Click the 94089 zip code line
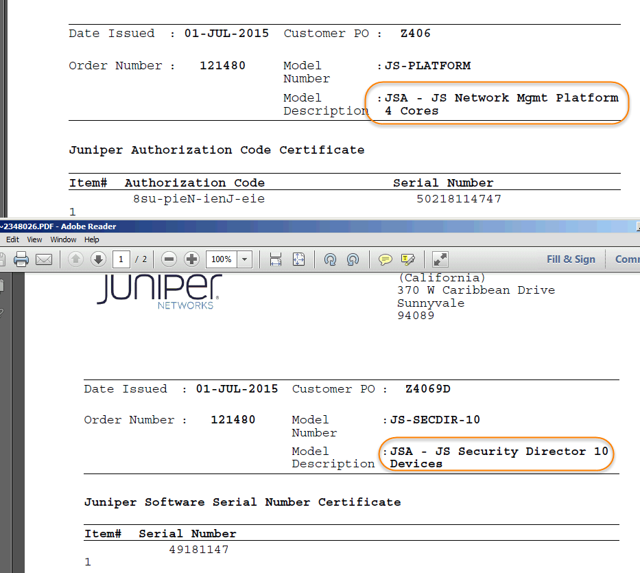640x573 pixels. [x=416, y=316]
